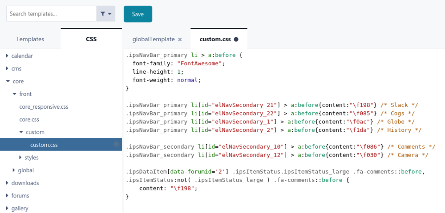The image size is (445, 213).
Task: Expand the downloads folder arrow
Action: tap(8, 183)
